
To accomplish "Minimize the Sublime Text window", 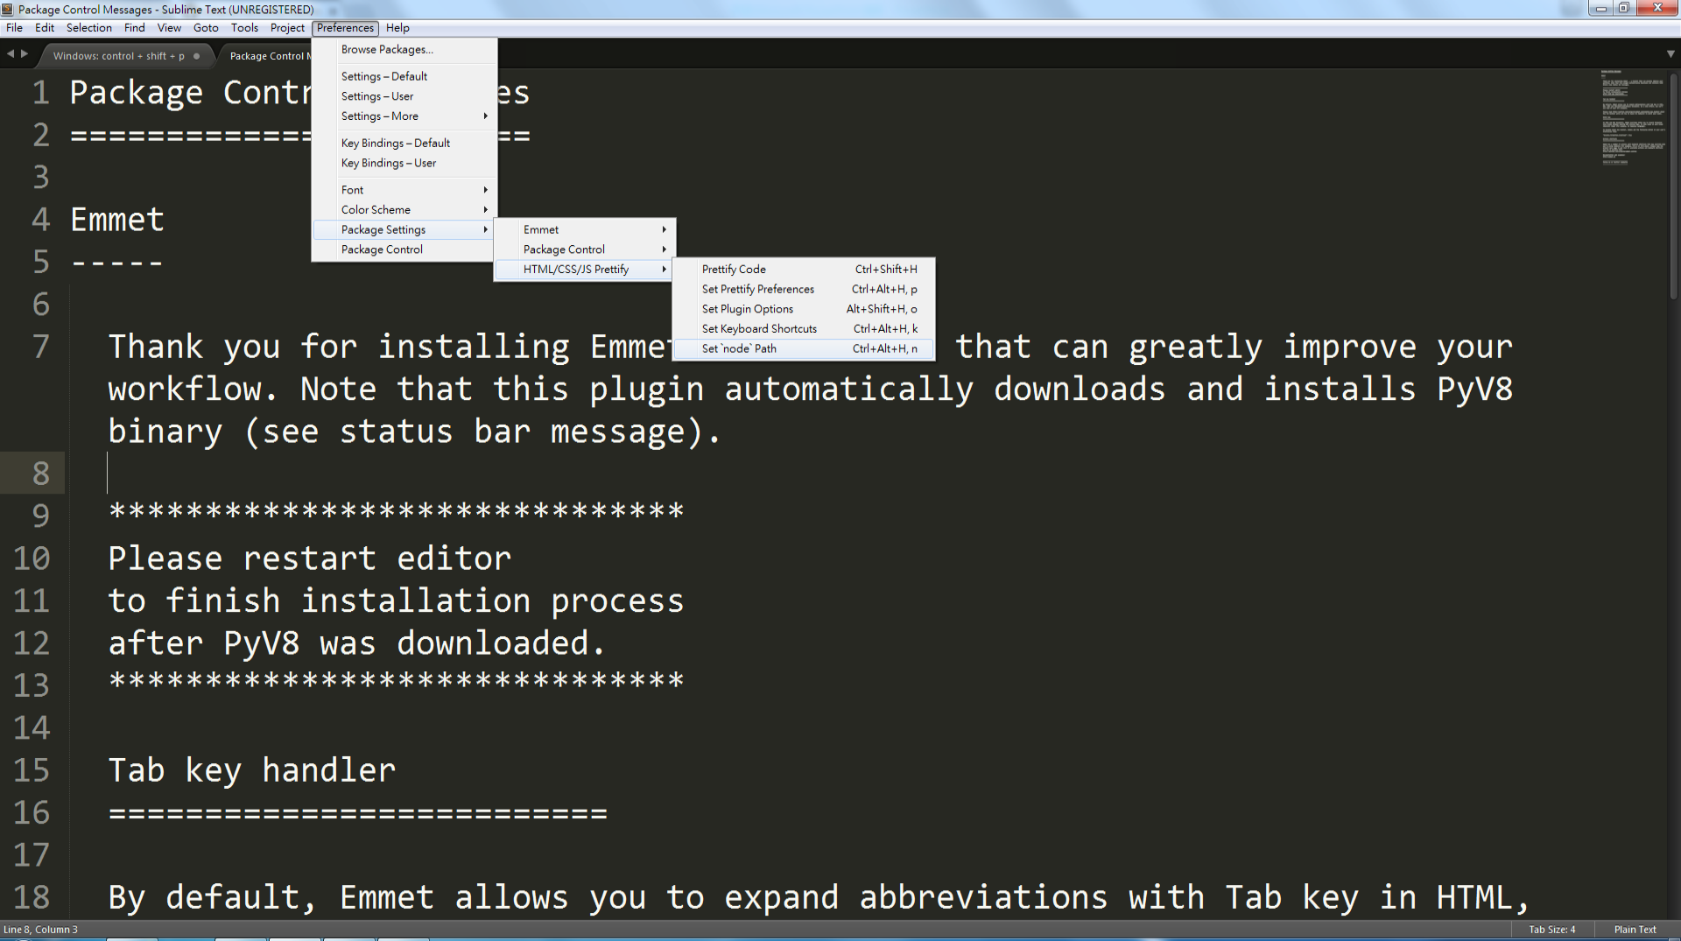I will [1601, 9].
